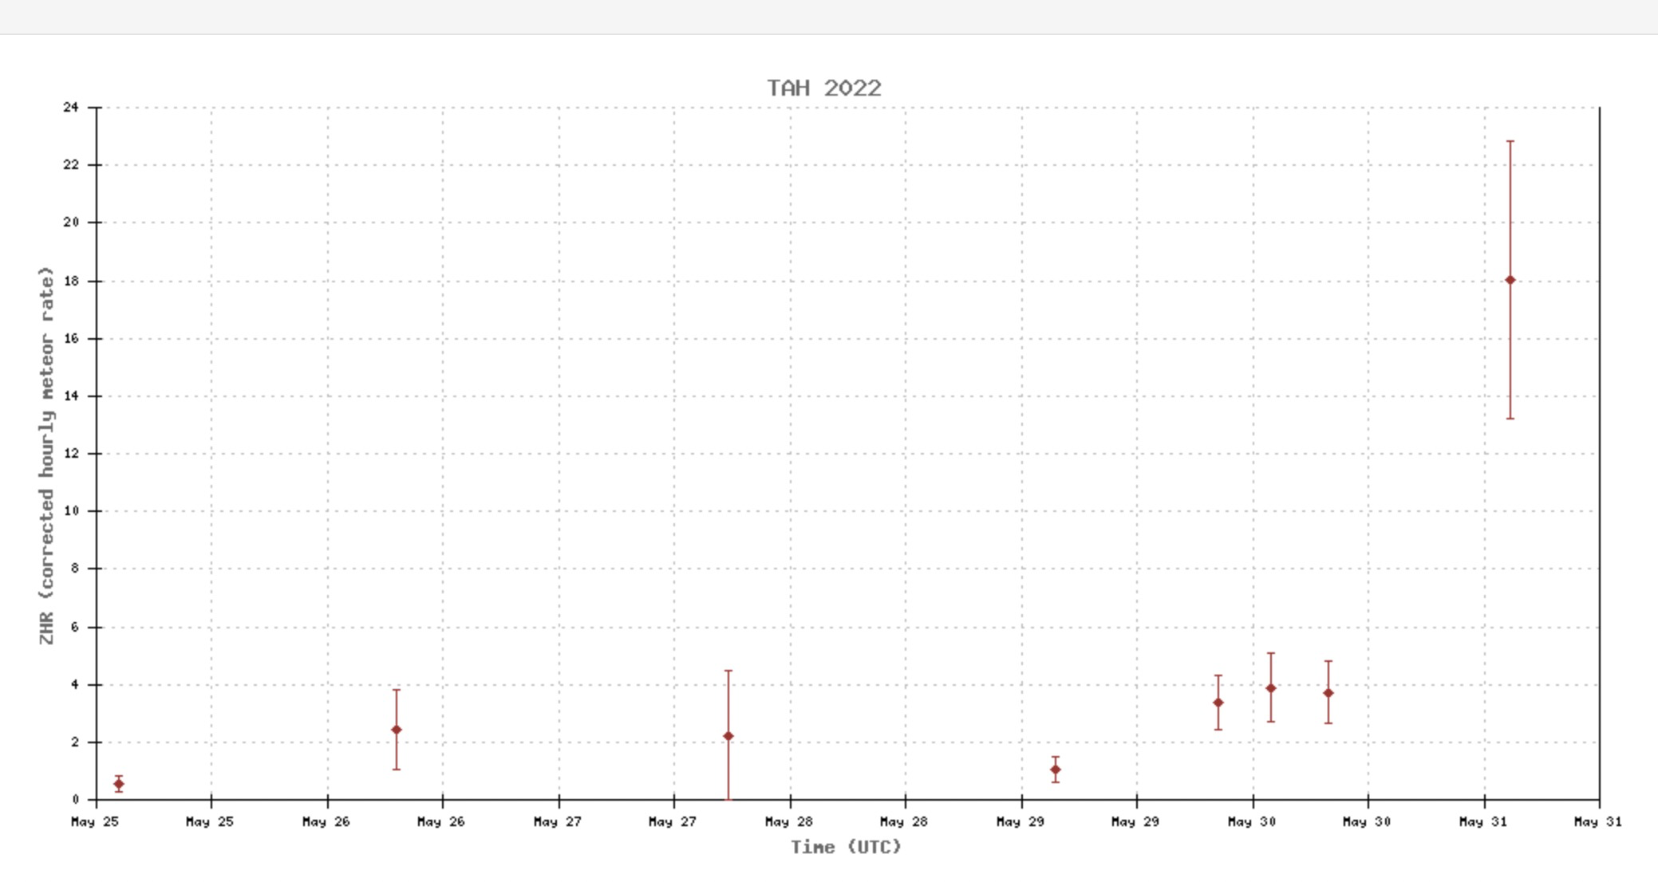Select the May 26 data point near ZHR 2.4
Viewport: 1658px width, 882px height.
pyautogui.click(x=396, y=730)
